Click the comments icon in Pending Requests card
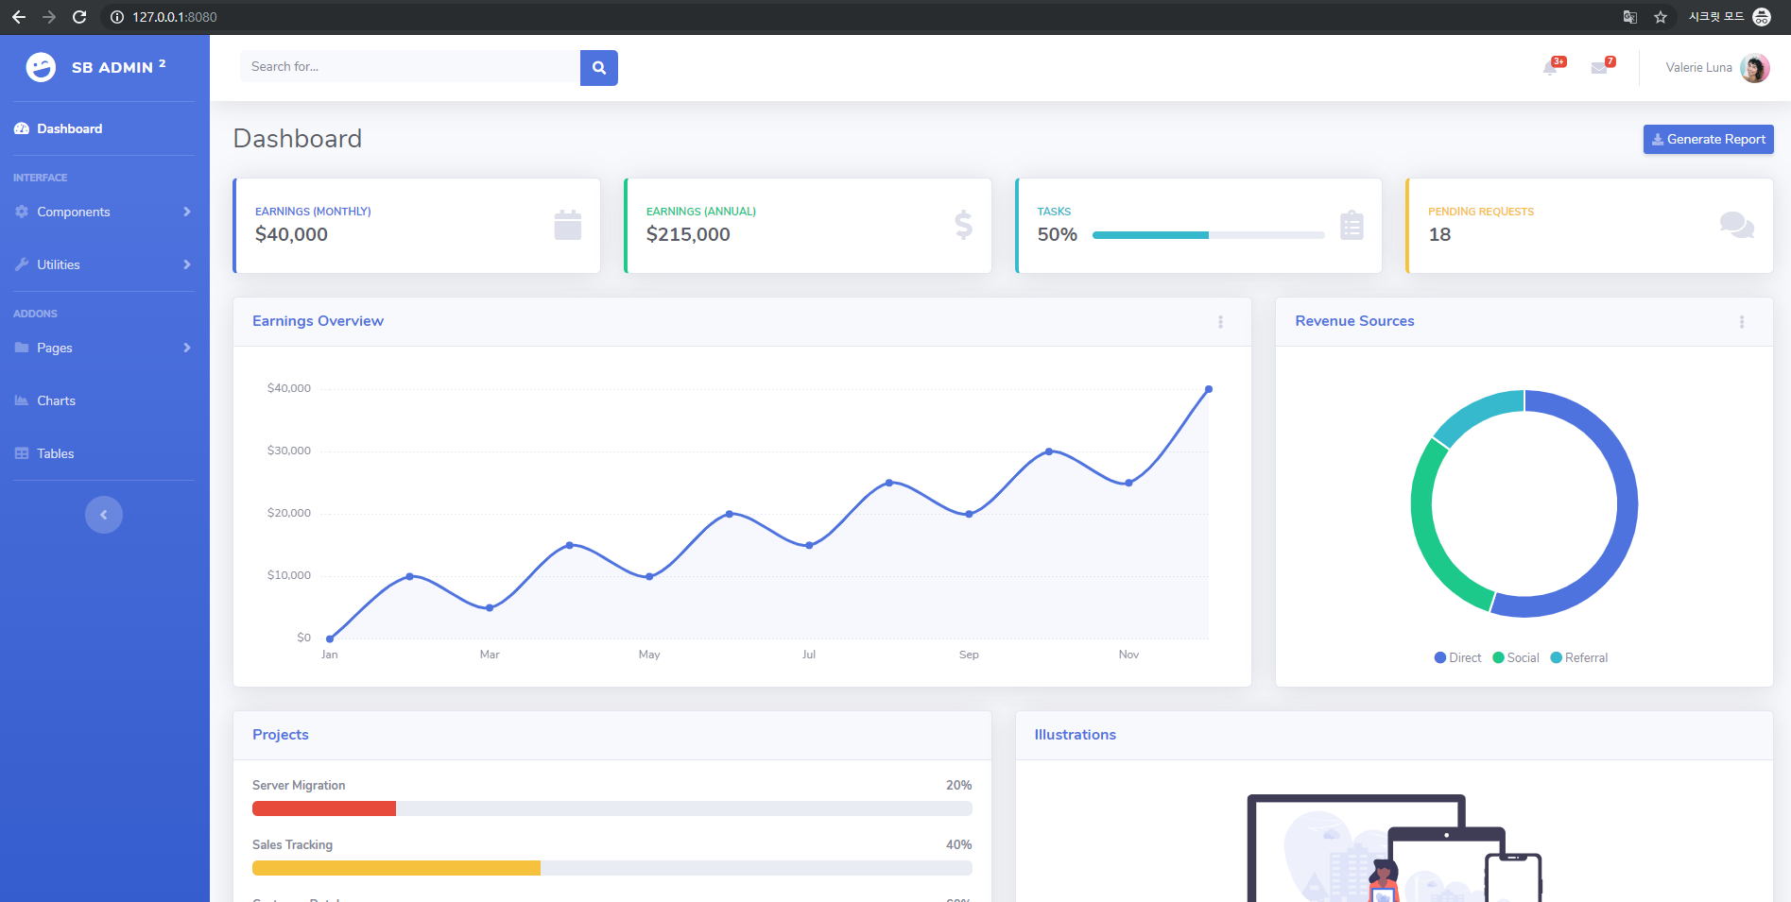Screen dimensions: 1791x902 1737,225
